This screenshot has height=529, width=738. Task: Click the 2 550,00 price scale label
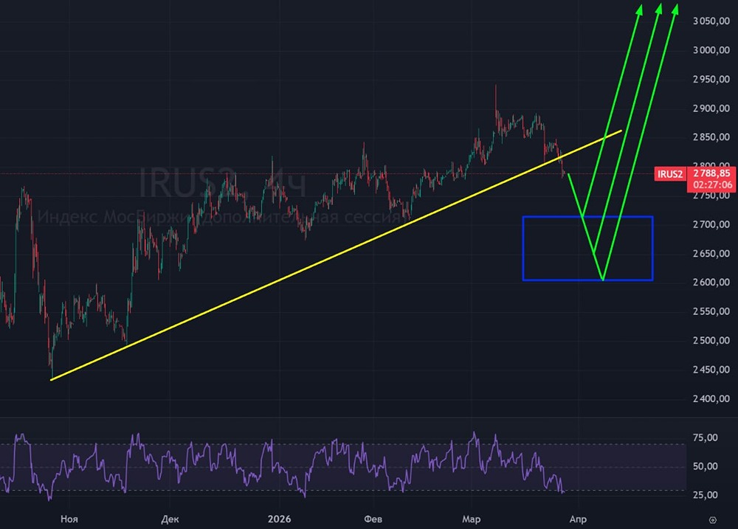pos(711,311)
